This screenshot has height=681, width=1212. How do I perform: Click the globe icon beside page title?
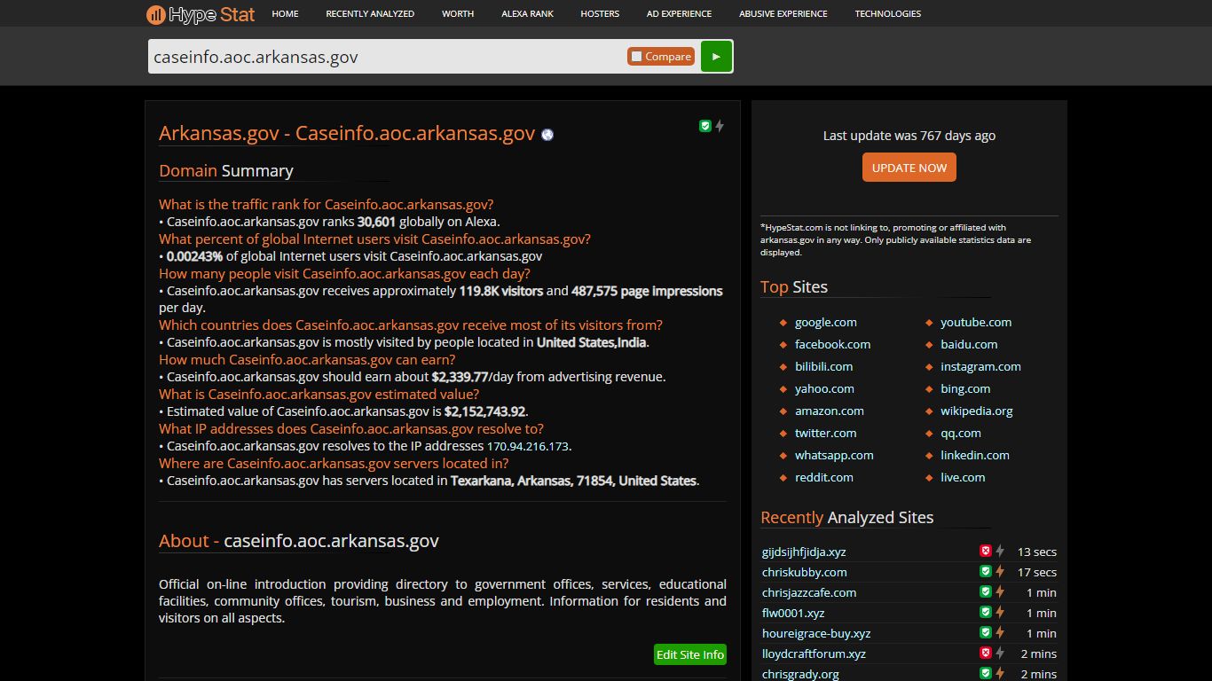pos(547,135)
